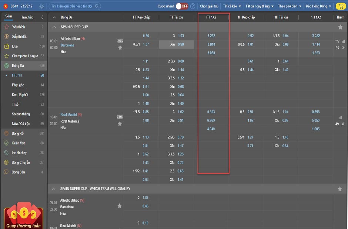Switch to the Trực tiếp tab
348x229 pixels.
point(27,17)
